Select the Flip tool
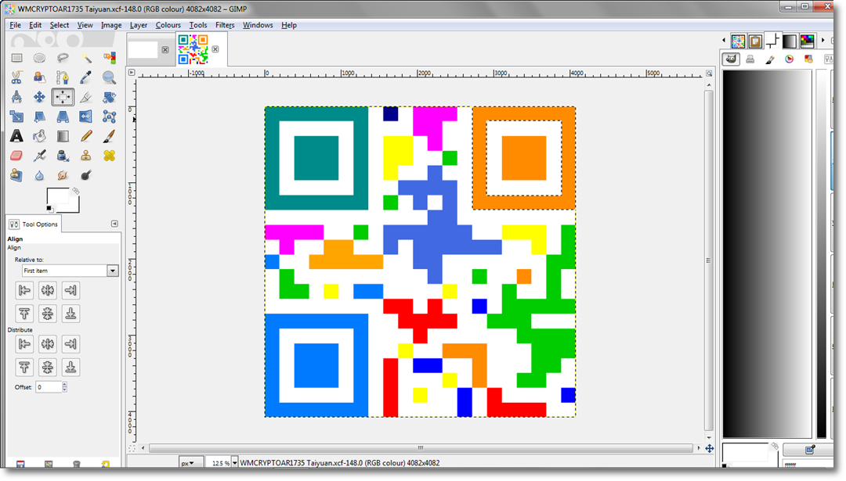 click(86, 117)
